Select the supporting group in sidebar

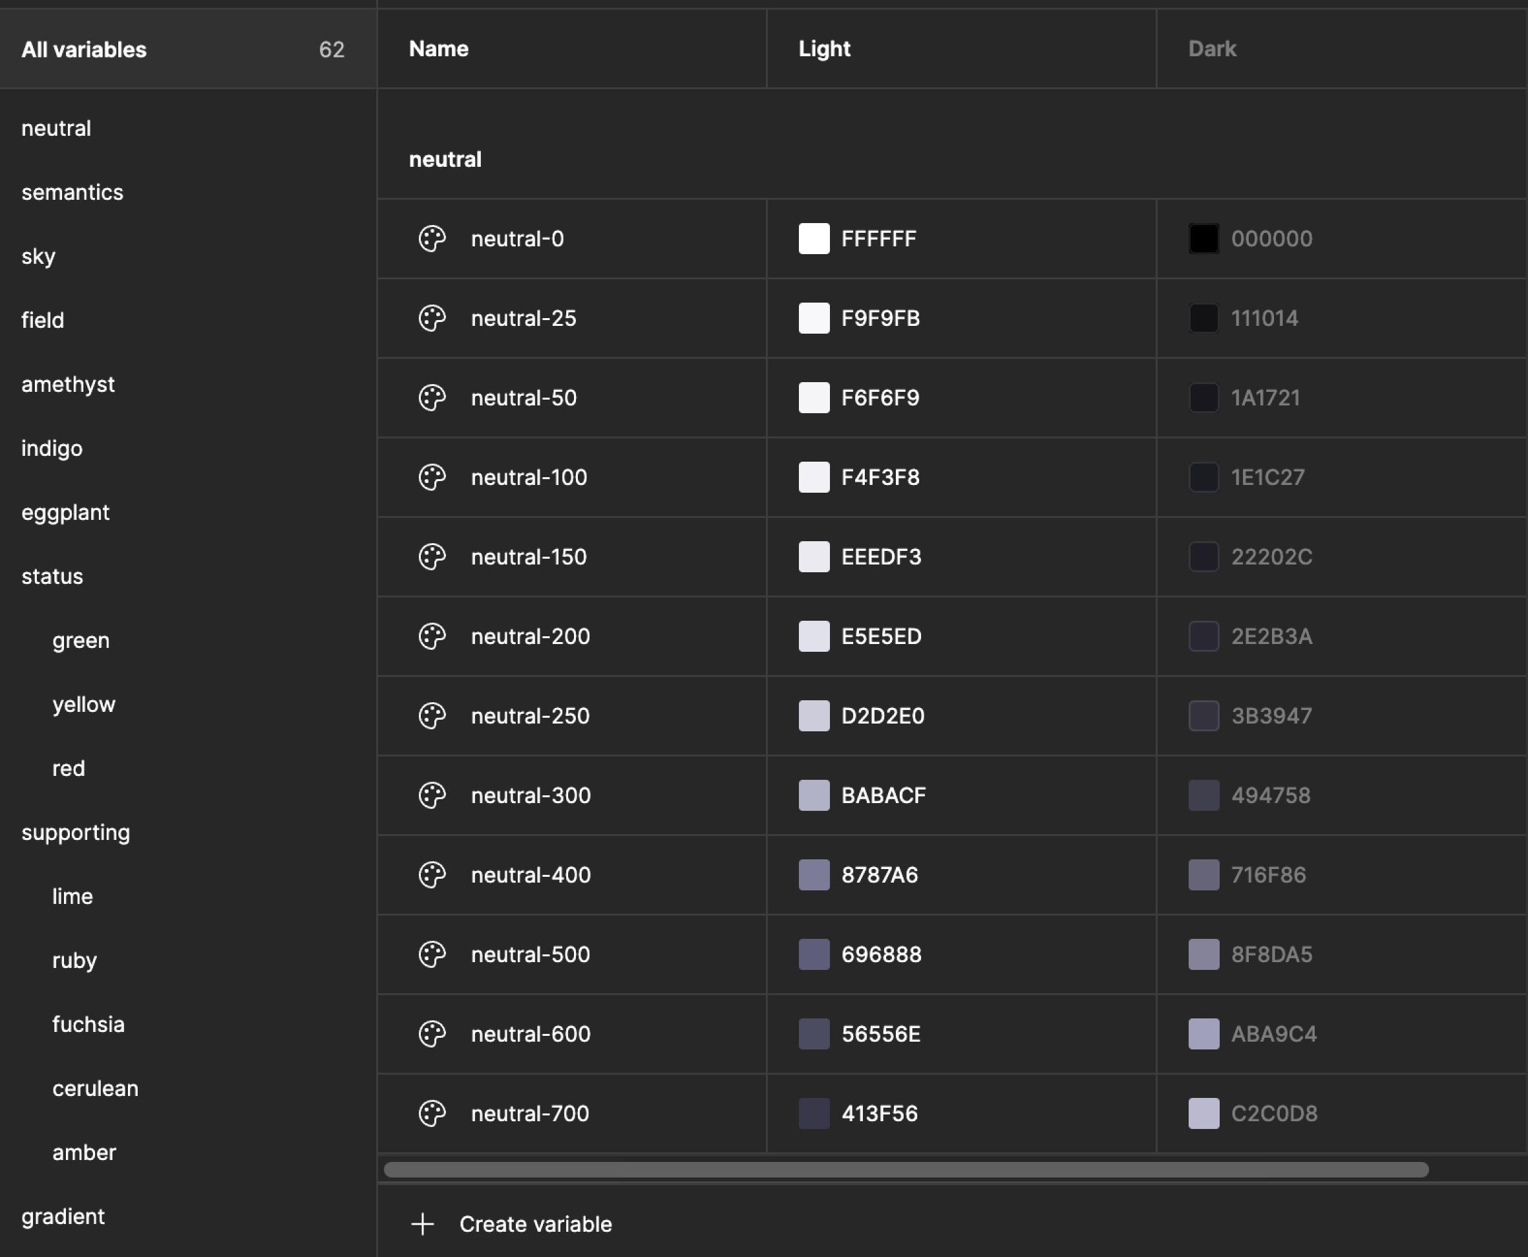(x=75, y=833)
